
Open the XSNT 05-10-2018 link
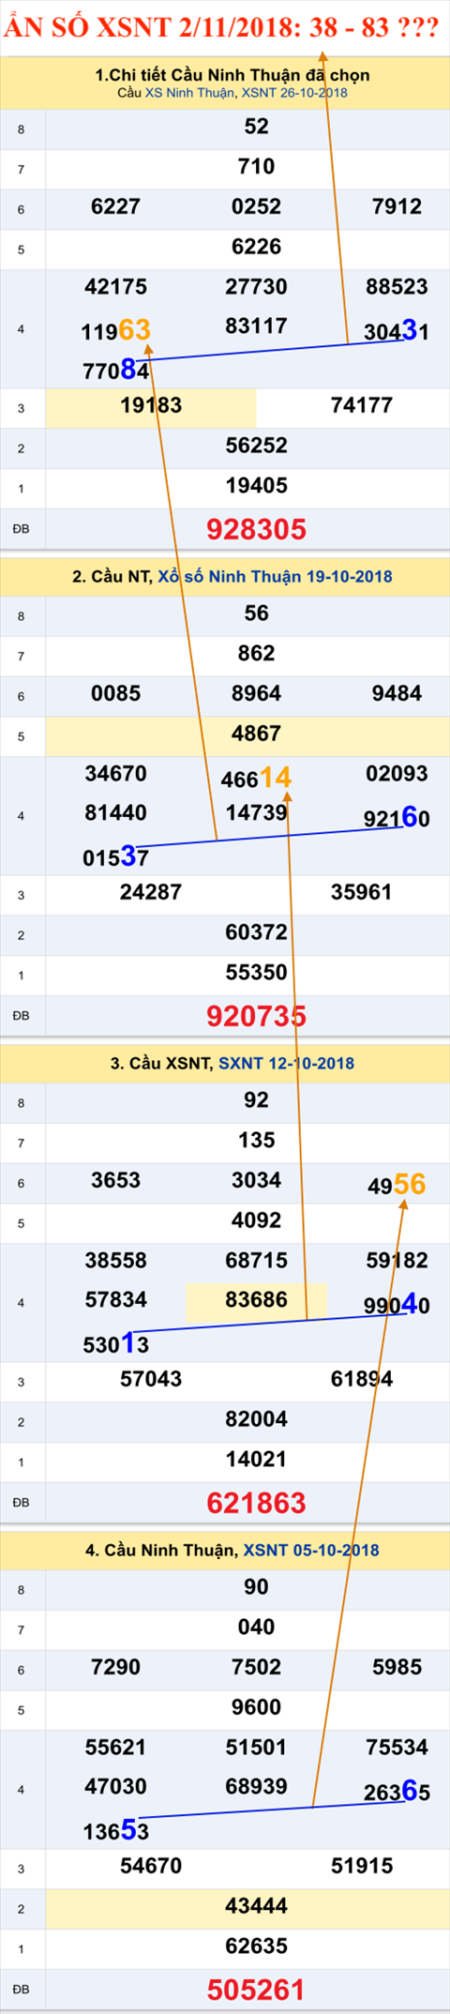click(x=311, y=1550)
